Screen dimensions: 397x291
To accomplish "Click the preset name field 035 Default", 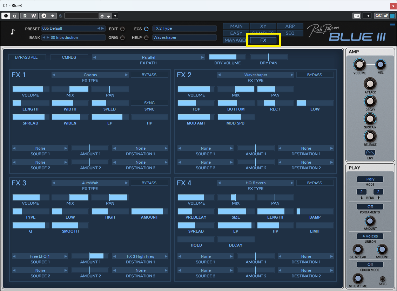I will [73, 29].
